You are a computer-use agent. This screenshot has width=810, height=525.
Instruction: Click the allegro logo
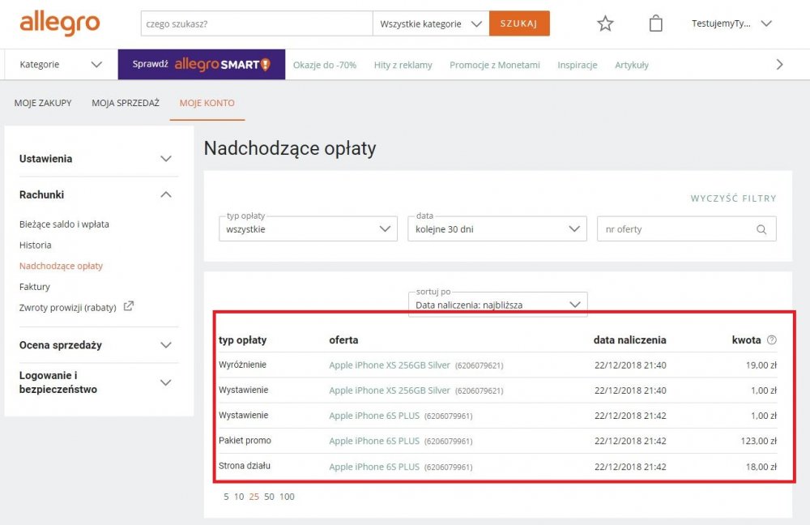[59, 23]
